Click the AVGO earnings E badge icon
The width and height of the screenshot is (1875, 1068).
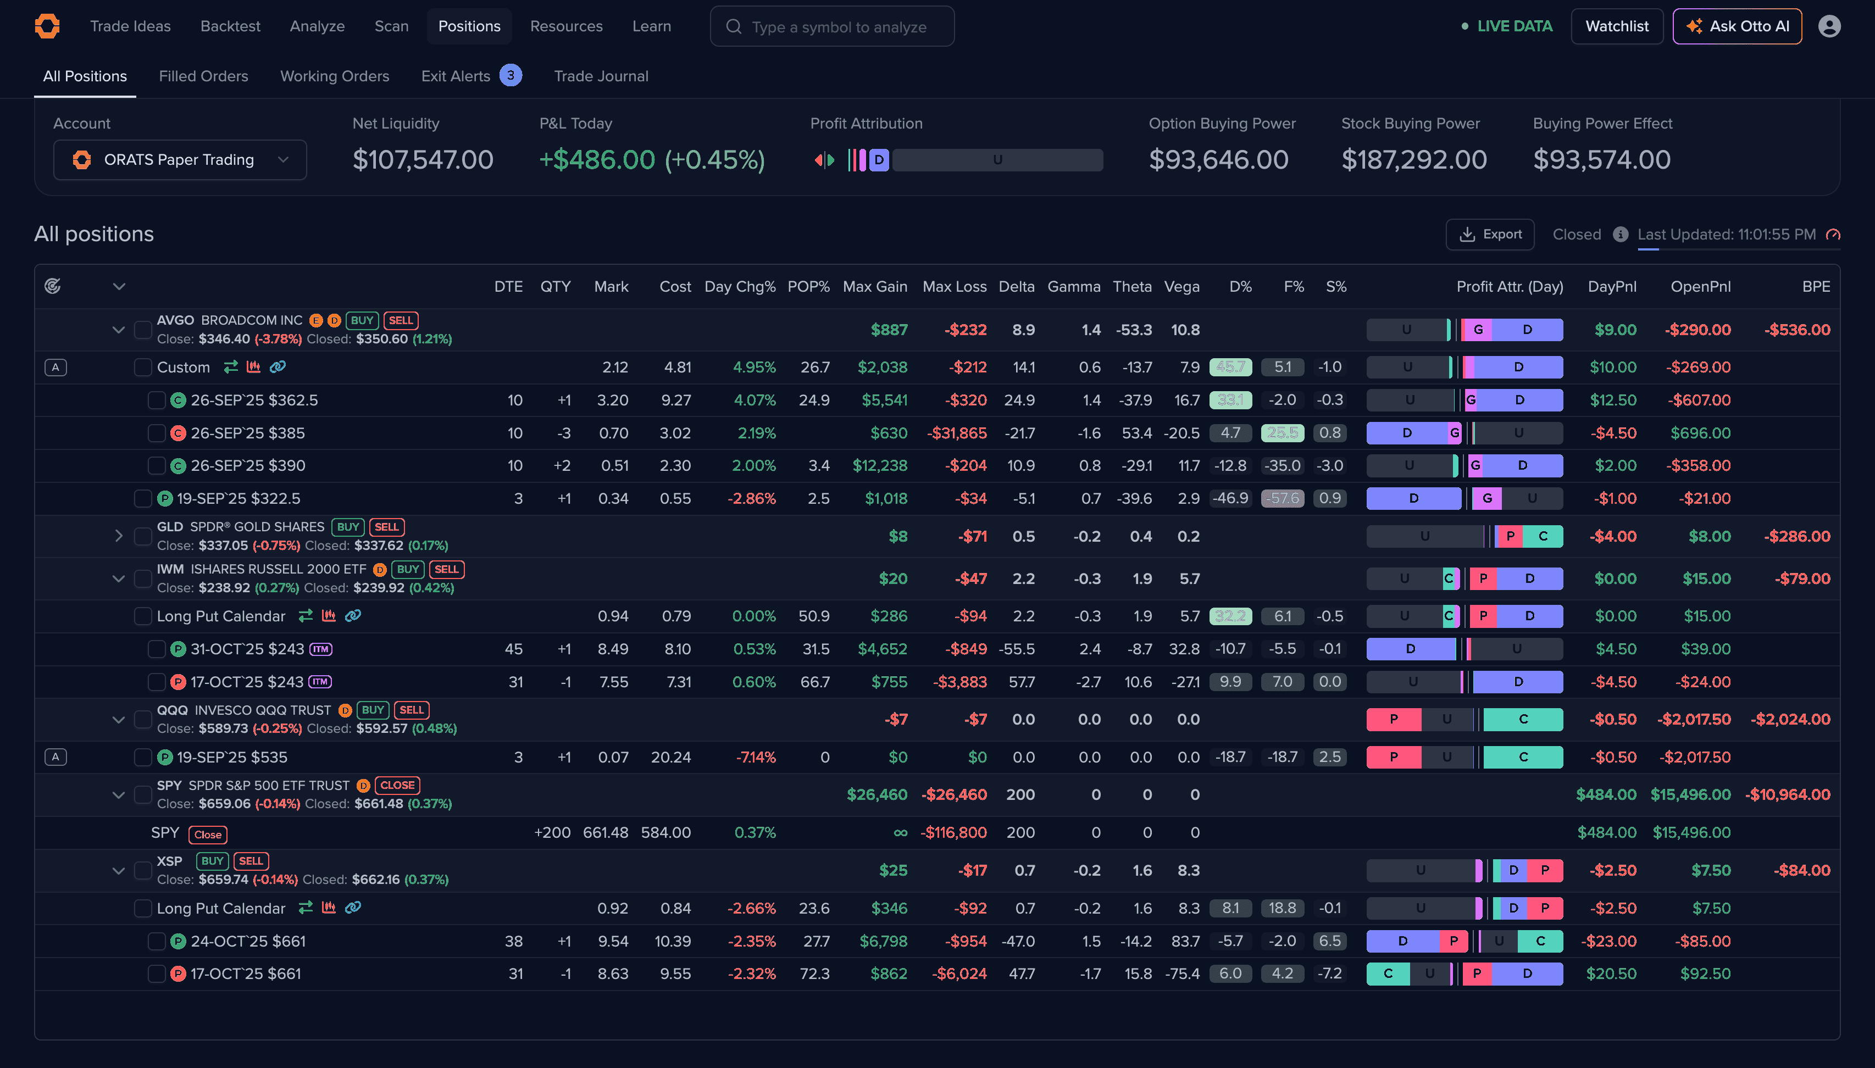pos(315,320)
